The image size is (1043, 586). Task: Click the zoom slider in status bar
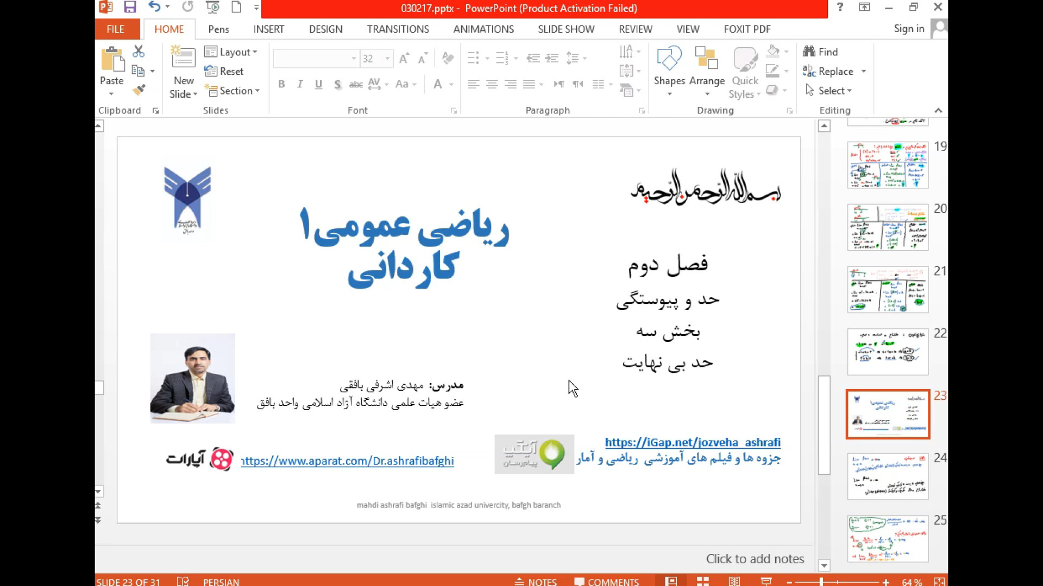click(x=821, y=582)
